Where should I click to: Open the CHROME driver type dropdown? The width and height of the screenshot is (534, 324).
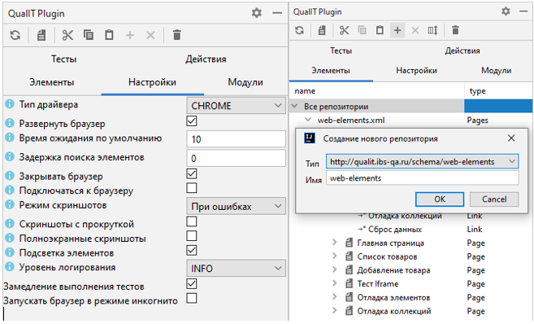[236, 106]
